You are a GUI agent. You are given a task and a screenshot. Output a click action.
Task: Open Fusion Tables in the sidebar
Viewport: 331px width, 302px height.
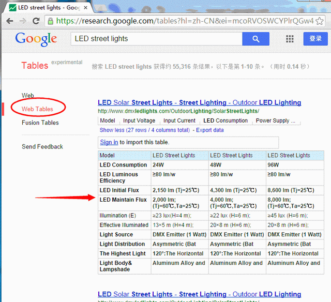tap(40, 123)
